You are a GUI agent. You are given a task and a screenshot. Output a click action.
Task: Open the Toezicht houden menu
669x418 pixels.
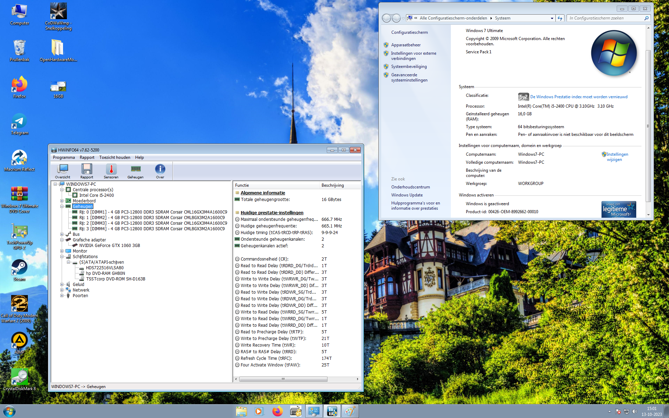pyautogui.click(x=115, y=157)
